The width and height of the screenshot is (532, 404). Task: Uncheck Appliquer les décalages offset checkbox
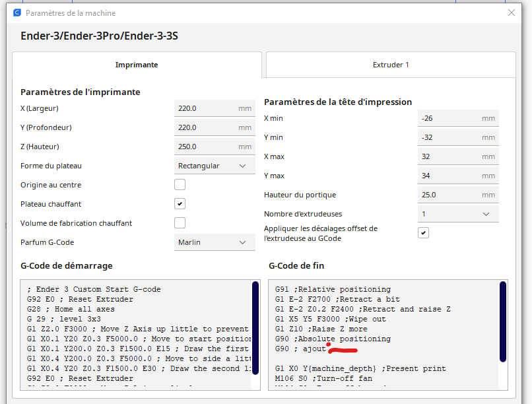(x=424, y=233)
